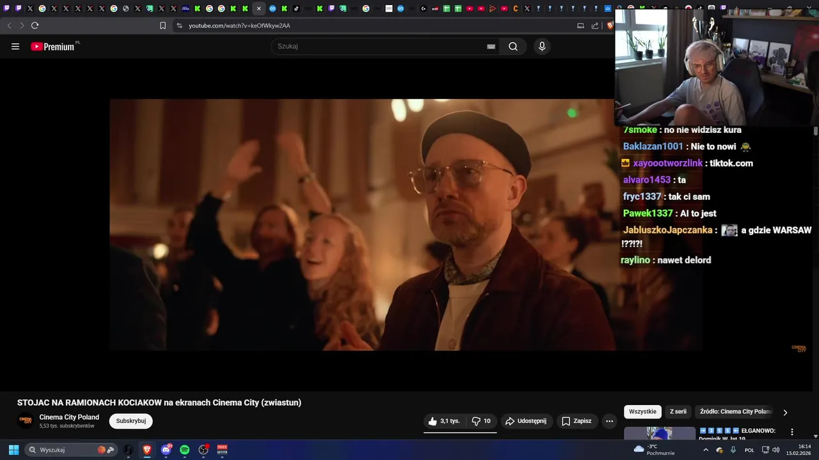This screenshot has height=460, width=819.
Task: Go forward with browser forward arrow
Action: (x=22, y=26)
